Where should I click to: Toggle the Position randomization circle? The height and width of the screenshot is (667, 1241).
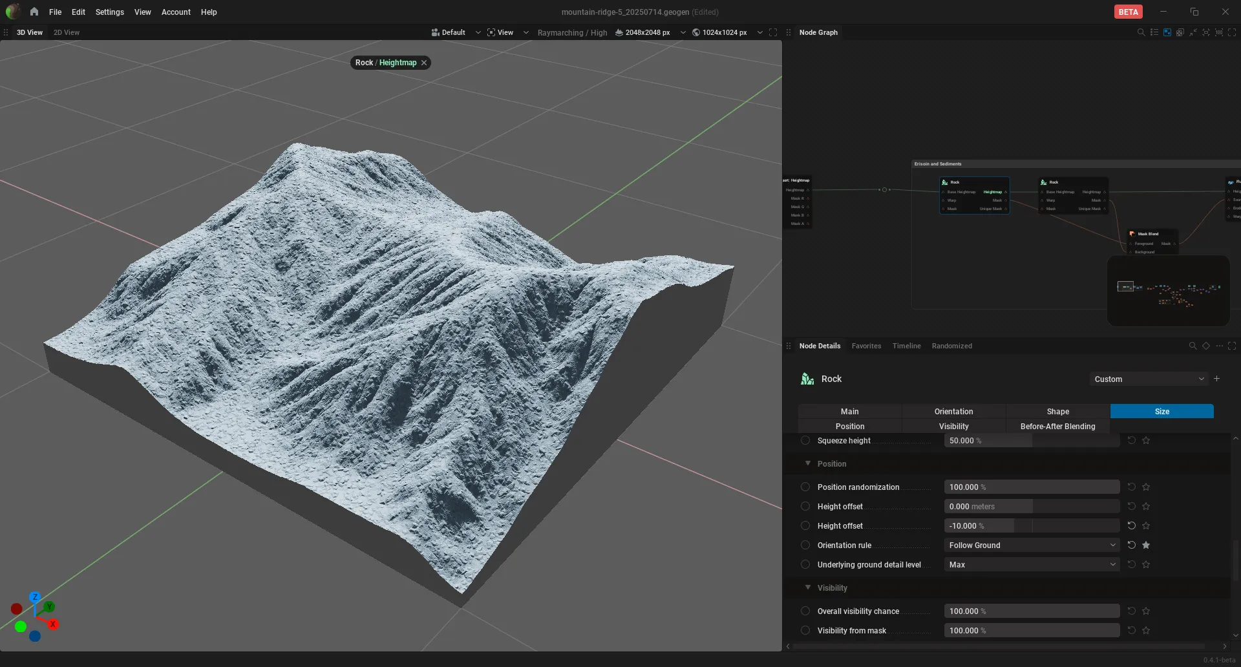(805, 487)
